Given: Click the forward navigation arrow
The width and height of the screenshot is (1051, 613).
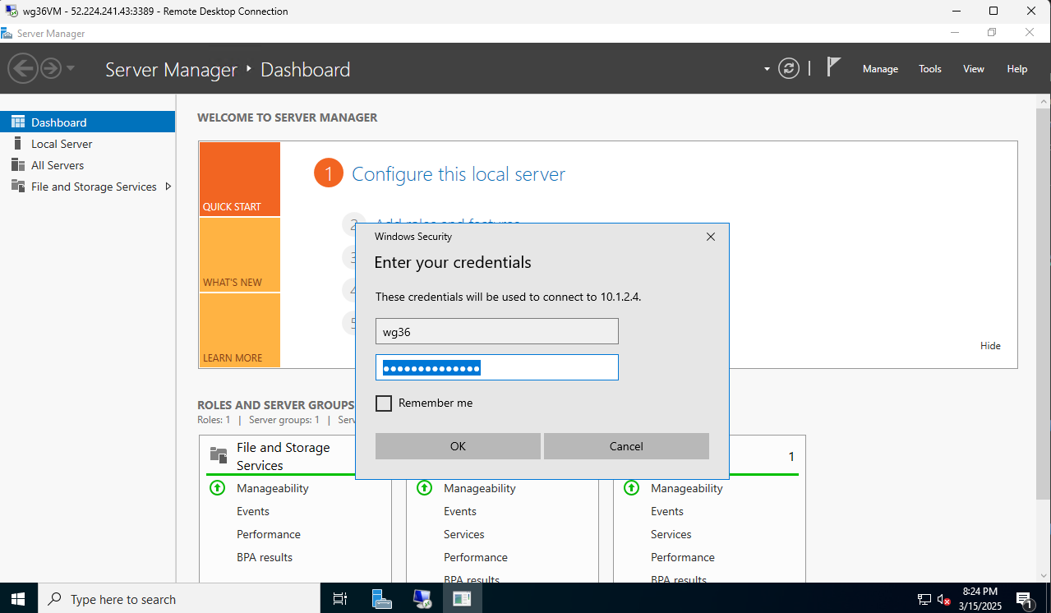Looking at the screenshot, I should [x=51, y=68].
